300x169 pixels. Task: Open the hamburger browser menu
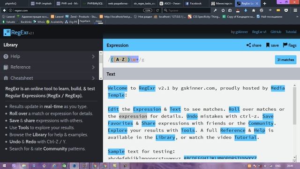point(295,10)
